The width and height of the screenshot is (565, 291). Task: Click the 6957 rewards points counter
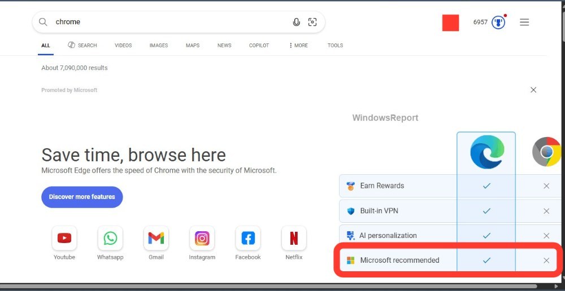[480, 23]
